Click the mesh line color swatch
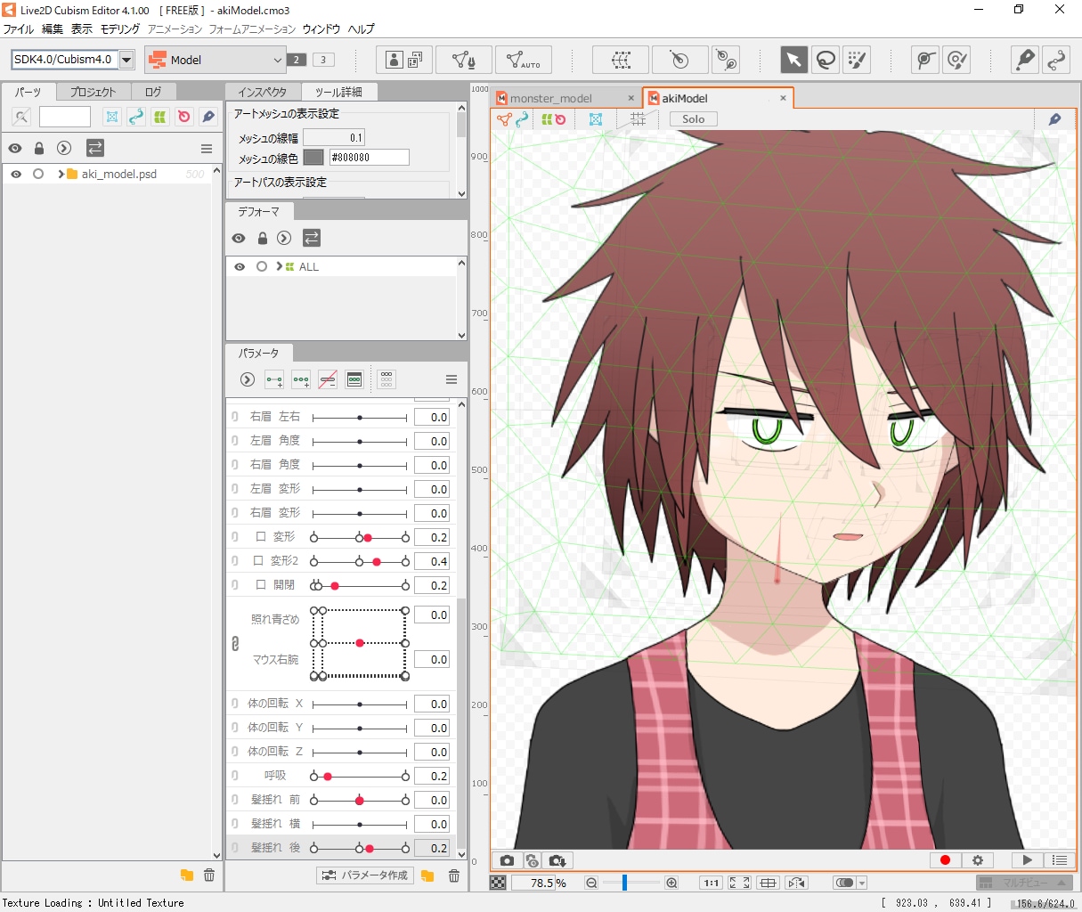The width and height of the screenshot is (1082, 912). pos(313,158)
